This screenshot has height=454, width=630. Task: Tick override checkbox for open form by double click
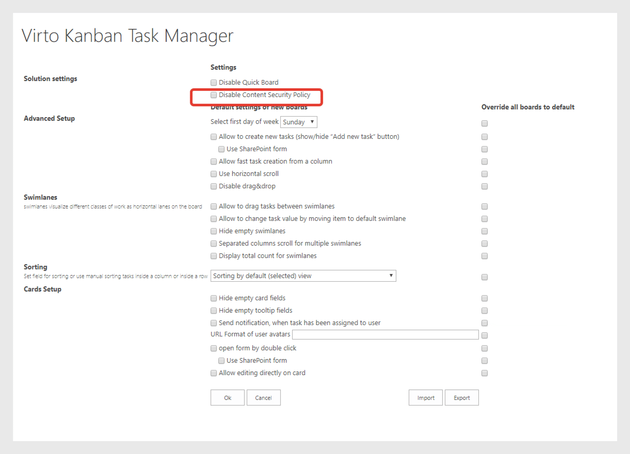484,349
